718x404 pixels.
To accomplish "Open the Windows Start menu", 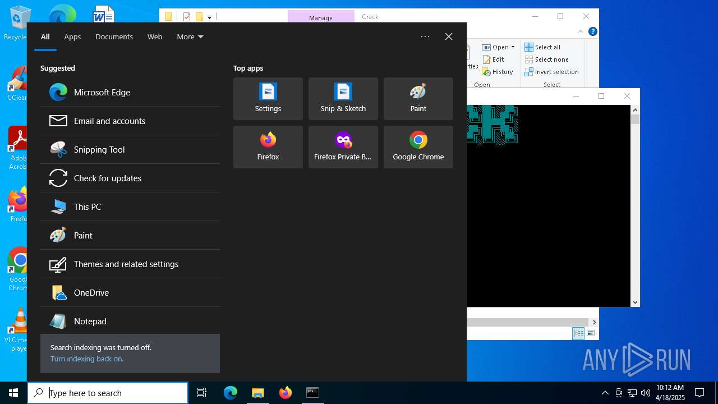I will coord(13,393).
